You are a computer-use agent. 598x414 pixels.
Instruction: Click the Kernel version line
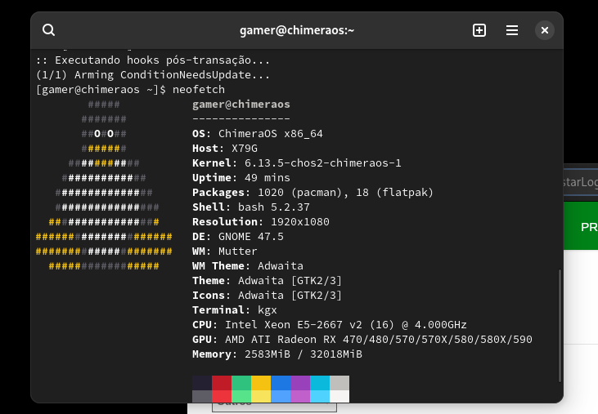(297, 163)
